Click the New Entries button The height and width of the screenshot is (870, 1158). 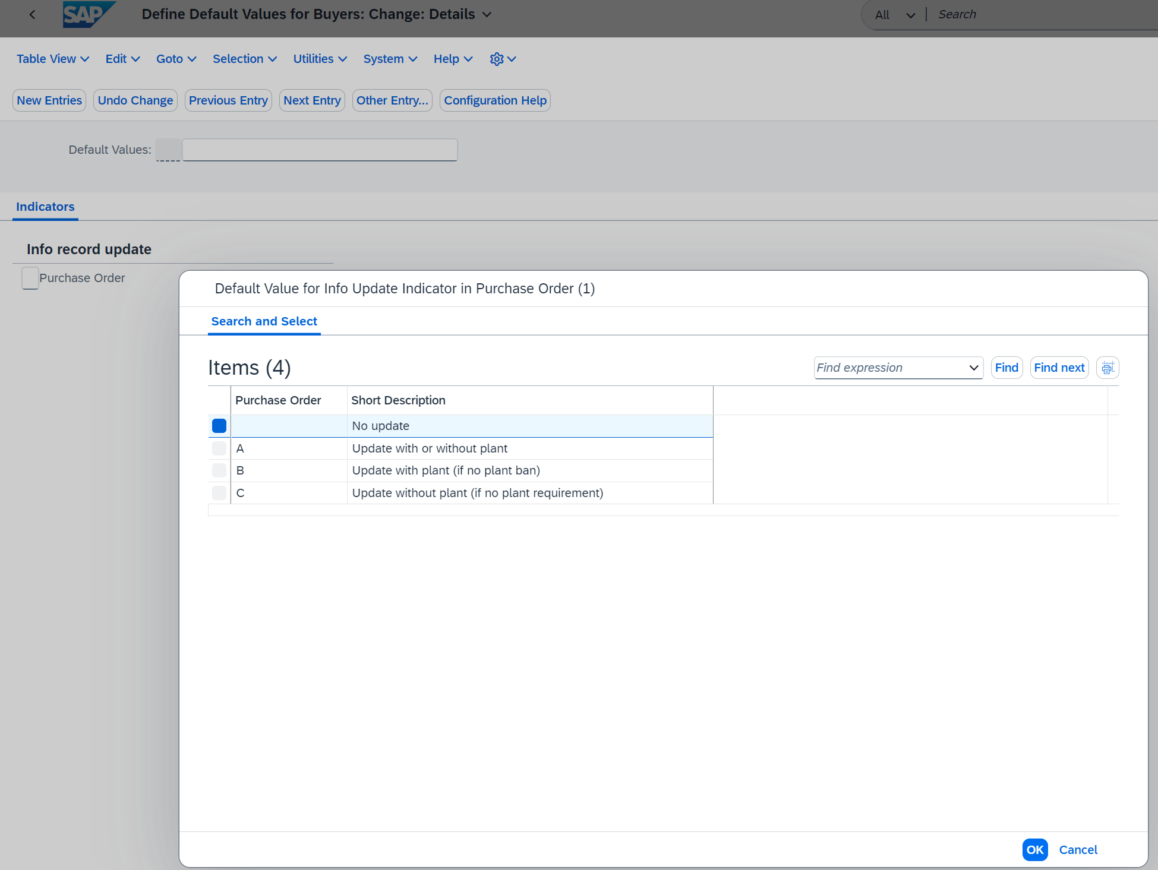tap(49, 100)
